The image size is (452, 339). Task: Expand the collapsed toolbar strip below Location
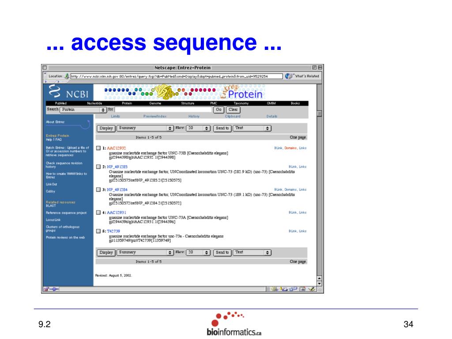pos(56,82)
